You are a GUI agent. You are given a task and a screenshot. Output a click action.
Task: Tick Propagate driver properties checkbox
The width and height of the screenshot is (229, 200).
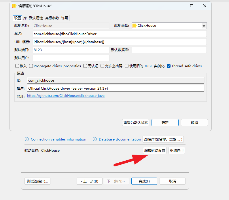point(31,66)
